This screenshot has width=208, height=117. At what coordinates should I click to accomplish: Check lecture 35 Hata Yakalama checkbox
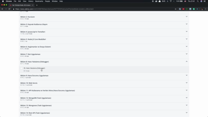coord(21,68)
